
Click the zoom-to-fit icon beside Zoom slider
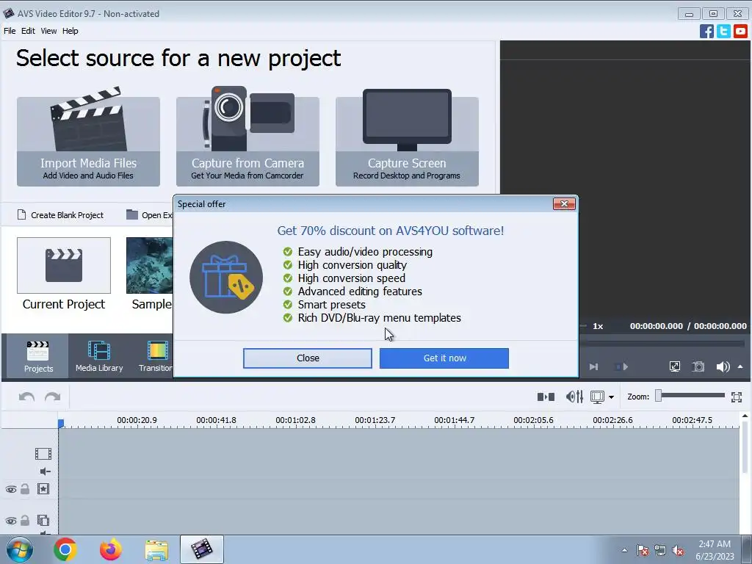pyautogui.click(x=737, y=397)
